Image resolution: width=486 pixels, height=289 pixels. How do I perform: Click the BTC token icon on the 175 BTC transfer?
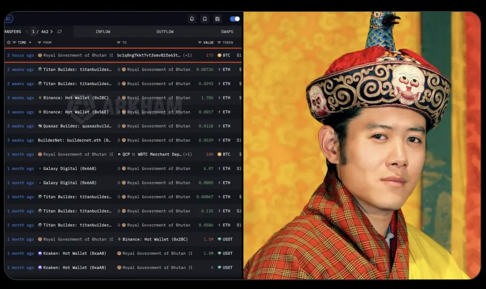point(220,55)
